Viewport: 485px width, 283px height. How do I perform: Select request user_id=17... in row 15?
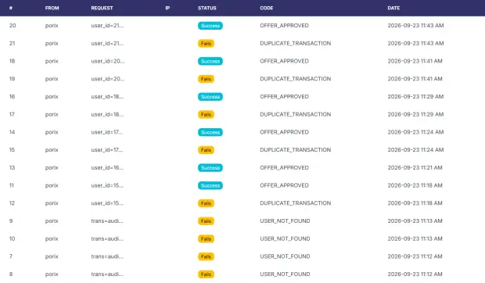tap(107, 150)
